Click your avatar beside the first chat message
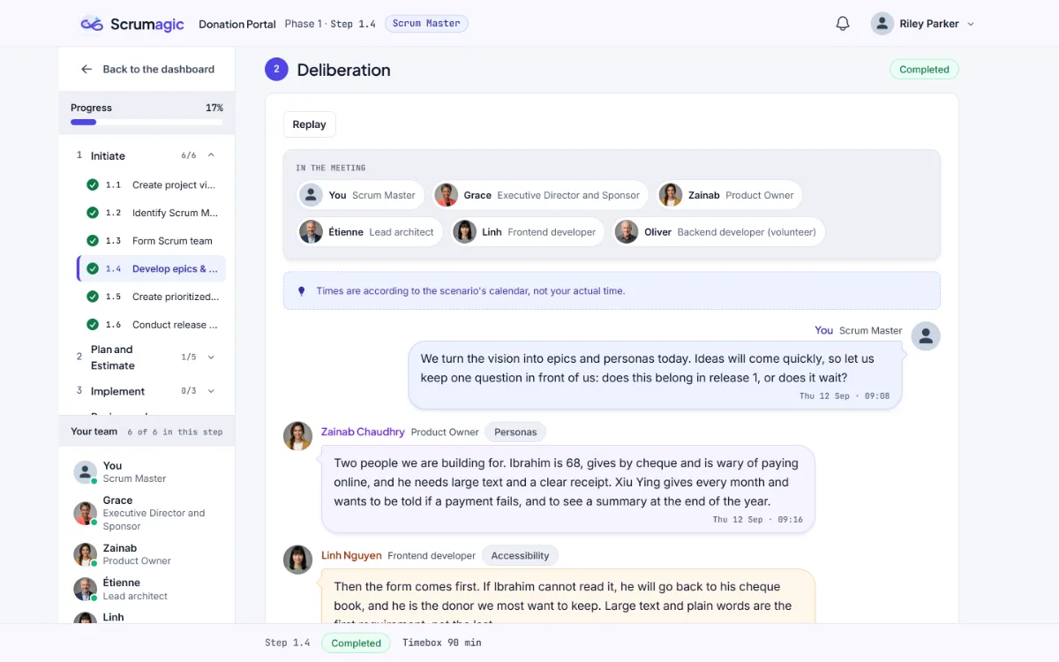The height and width of the screenshot is (662, 1059). coord(926,336)
